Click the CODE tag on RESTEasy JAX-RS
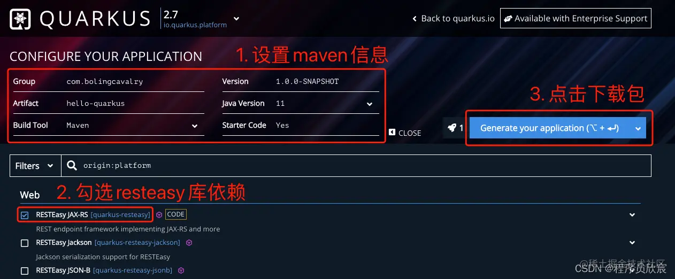The image size is (675, 279). click(x=175, y=214)
